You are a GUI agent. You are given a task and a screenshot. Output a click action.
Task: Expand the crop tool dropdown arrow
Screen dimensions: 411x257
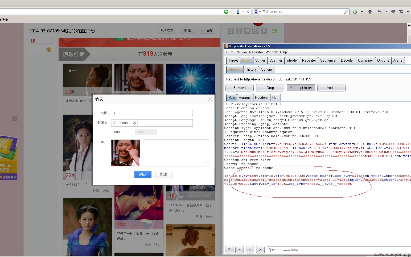408,12
